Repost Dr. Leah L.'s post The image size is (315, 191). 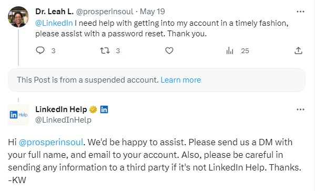click(105, 51)
